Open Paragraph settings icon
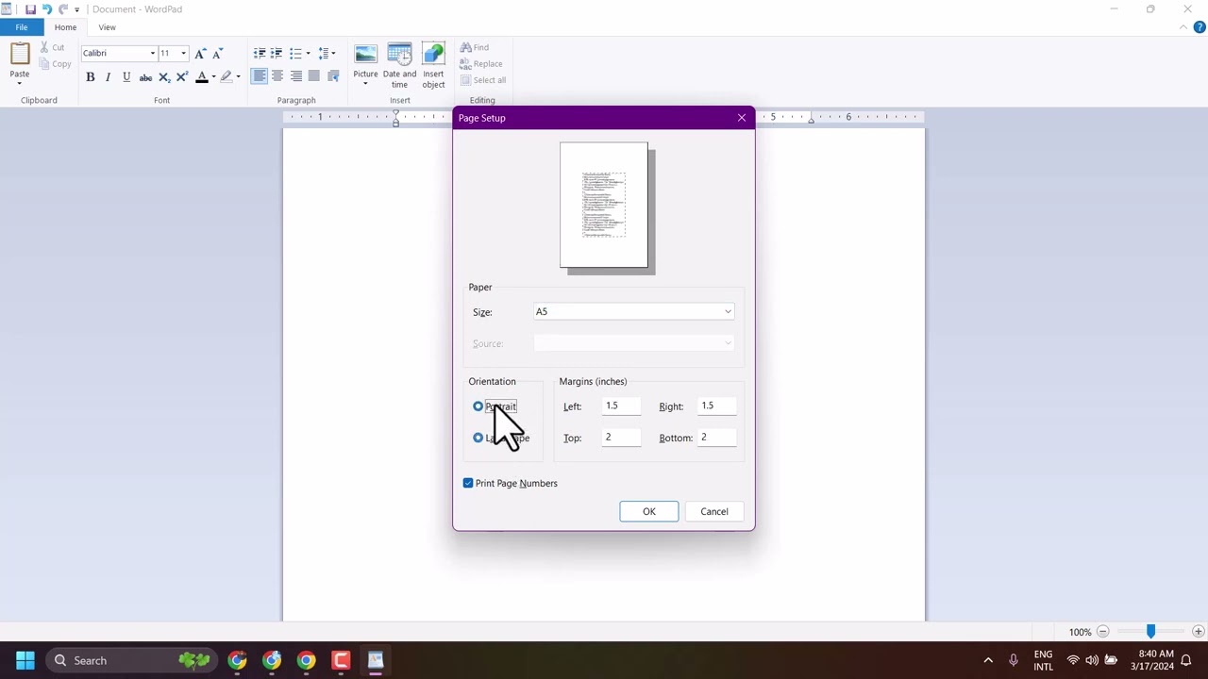 pyautogui.click(x=333, y=76)
